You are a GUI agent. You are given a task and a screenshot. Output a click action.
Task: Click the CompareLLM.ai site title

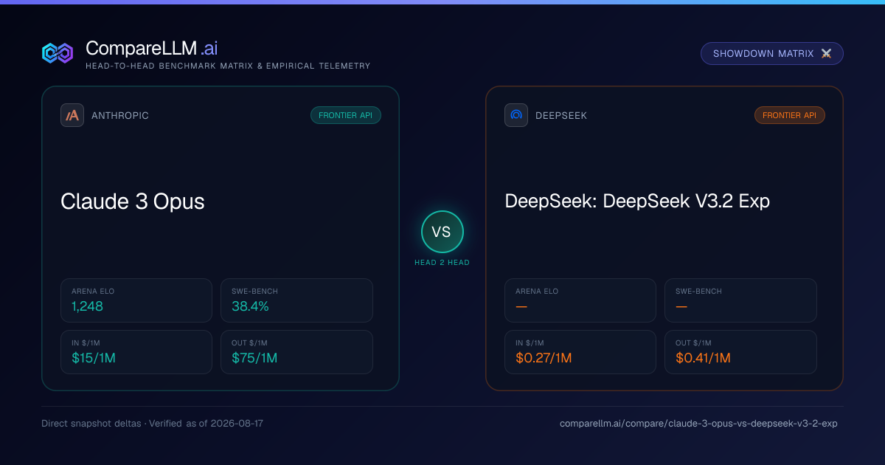click(x=152, y=49)
